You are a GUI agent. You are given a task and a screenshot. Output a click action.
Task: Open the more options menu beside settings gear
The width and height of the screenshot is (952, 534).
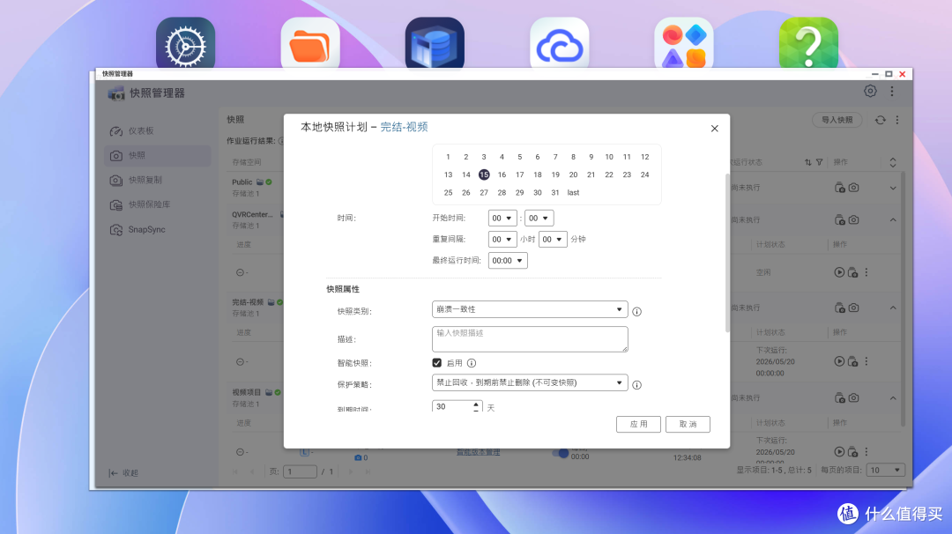[892, 91]
